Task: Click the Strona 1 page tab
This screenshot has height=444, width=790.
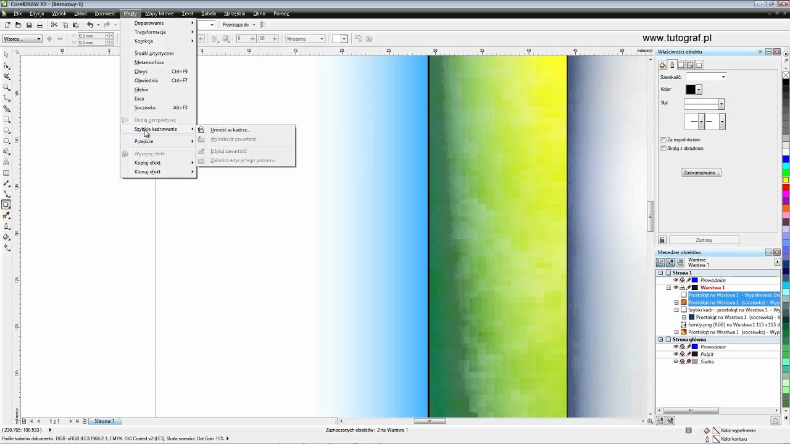Action: click(x=104, y=421)
